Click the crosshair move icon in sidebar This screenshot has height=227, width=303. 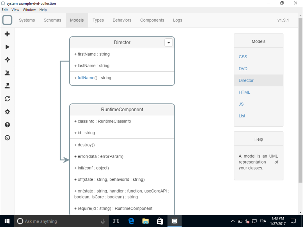[x=7, y=60]
